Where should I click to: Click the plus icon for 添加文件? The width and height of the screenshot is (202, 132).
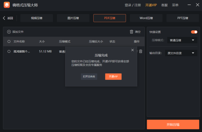(x=9, y=32)
